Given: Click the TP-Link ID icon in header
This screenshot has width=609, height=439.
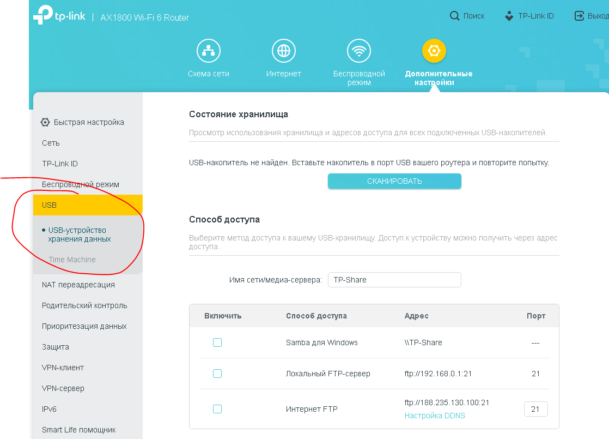Looking at the screenshot, I should [x=509, y=16].
